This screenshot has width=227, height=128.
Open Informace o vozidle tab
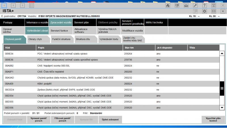(37, 22)
